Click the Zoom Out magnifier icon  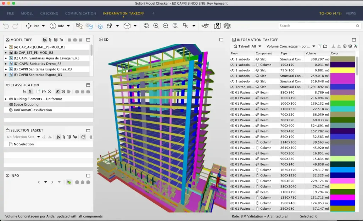[x=166, y=26]
